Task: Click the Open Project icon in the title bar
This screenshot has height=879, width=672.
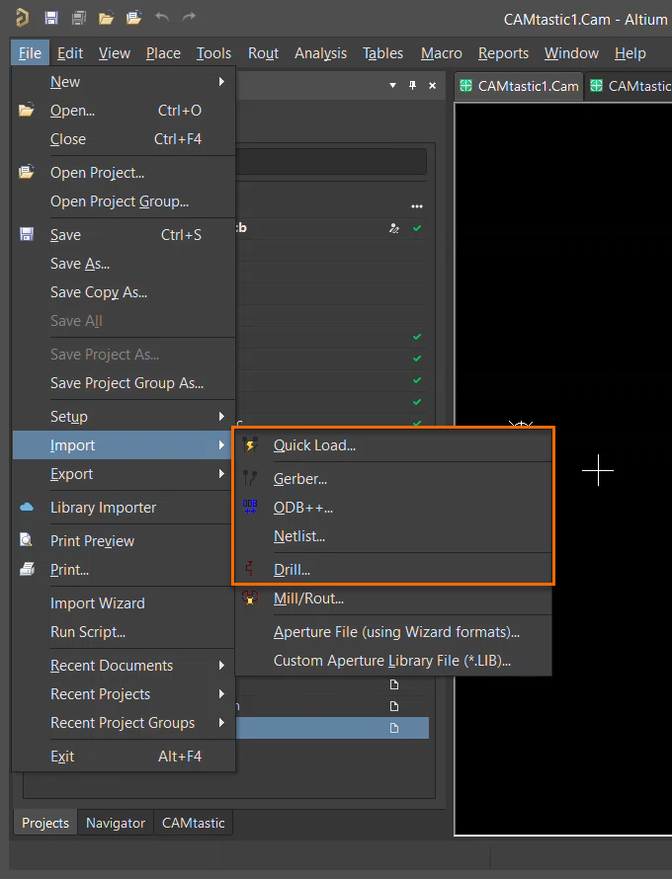Action: 133,18
